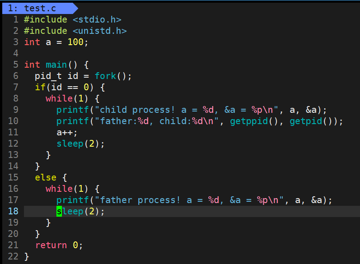
Task: Click the '#include <stdio.h>' line
Action: click(73, 19)
